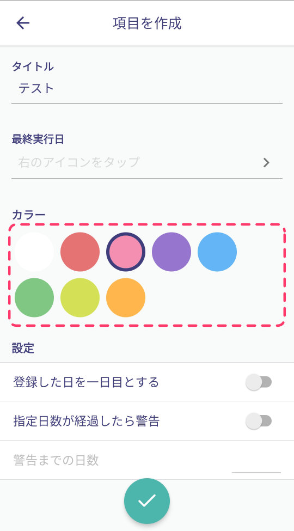Select the outlined pink color swatch

tap(126, 252)
